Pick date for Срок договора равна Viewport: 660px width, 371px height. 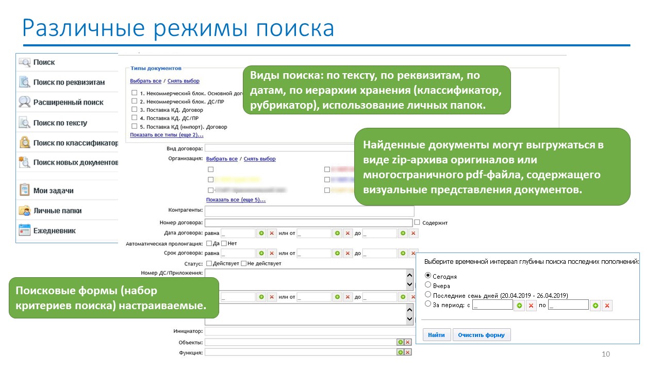tap(261, 253)
